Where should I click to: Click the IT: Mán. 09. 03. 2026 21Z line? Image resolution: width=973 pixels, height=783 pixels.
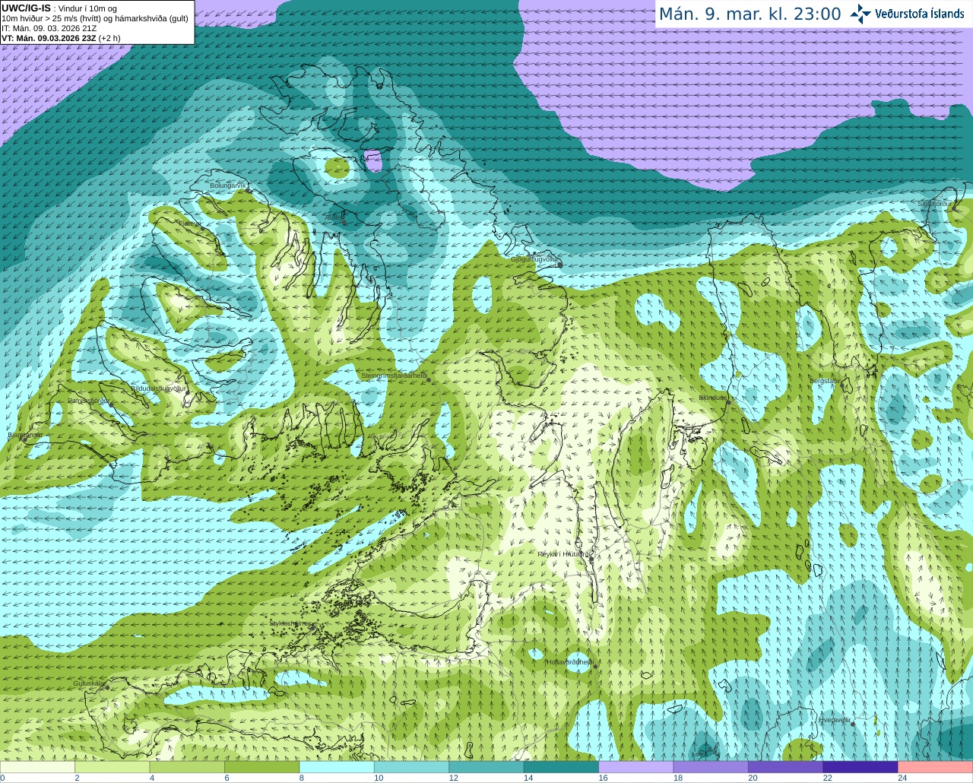click(x=49, y=28)
